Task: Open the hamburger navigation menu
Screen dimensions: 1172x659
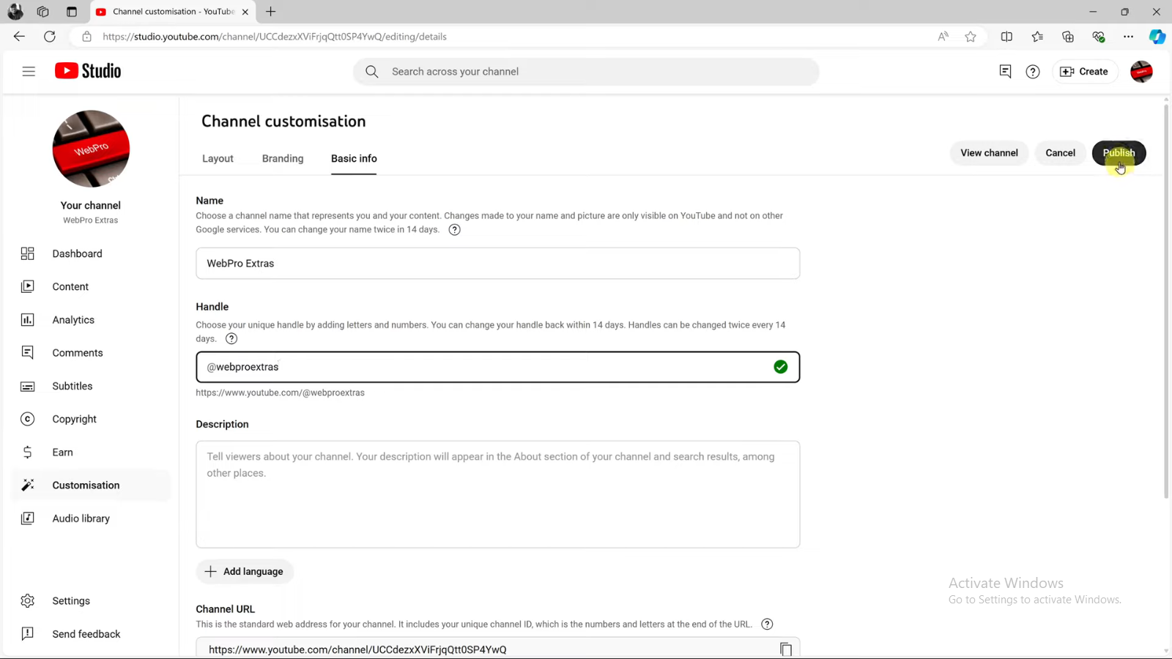Action: [29, 71]
